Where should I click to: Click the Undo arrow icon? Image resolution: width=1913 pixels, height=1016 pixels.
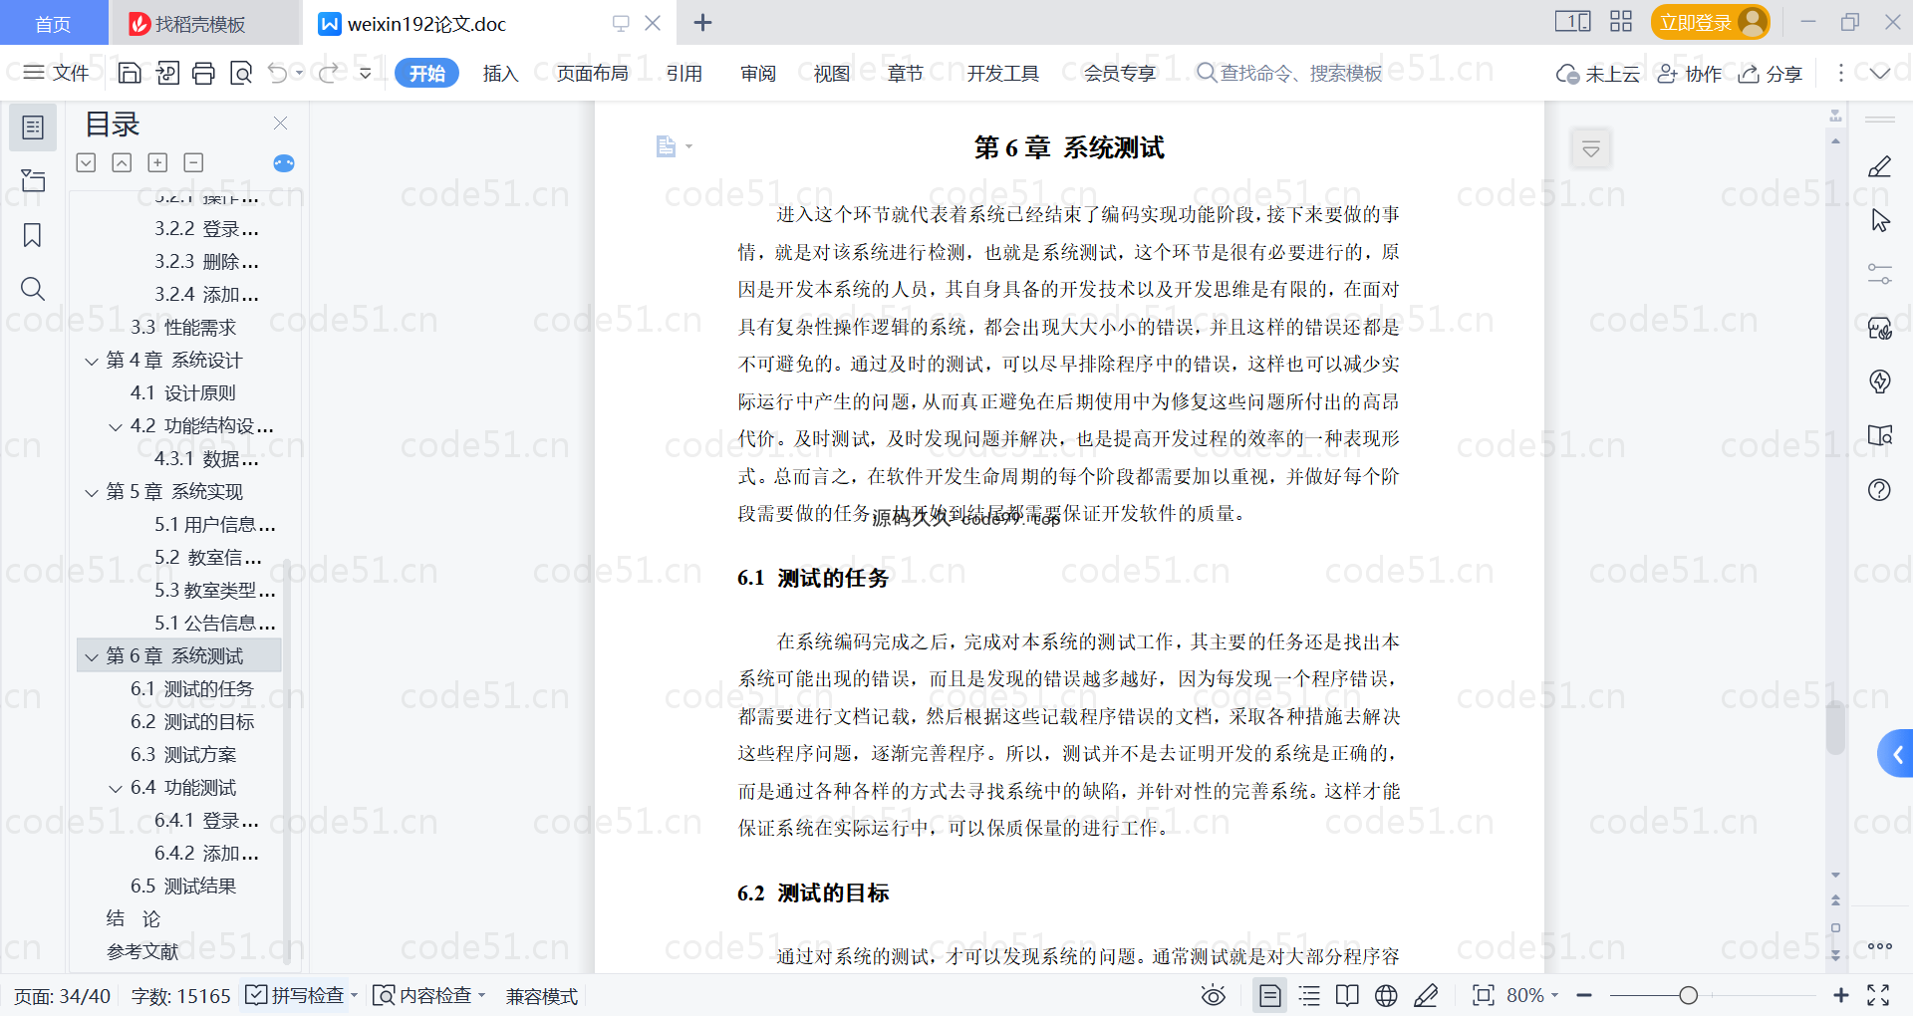(278, 73)
